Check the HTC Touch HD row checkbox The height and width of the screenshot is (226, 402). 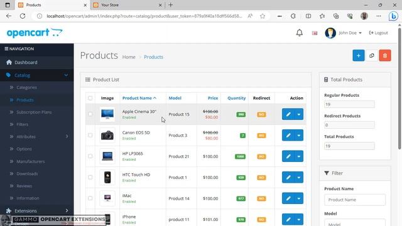click(90, 177)
